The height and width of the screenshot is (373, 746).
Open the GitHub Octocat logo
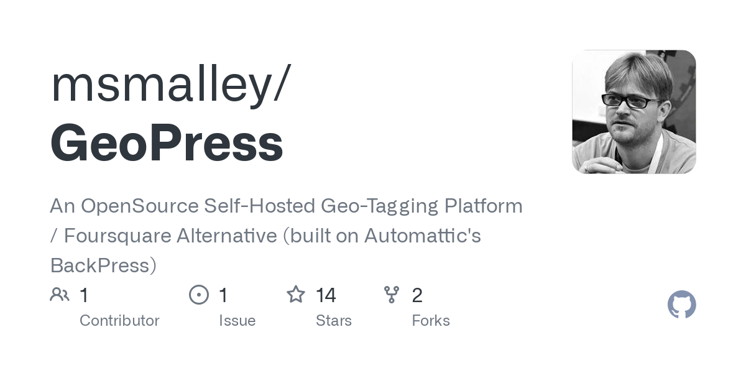[682, 305]
